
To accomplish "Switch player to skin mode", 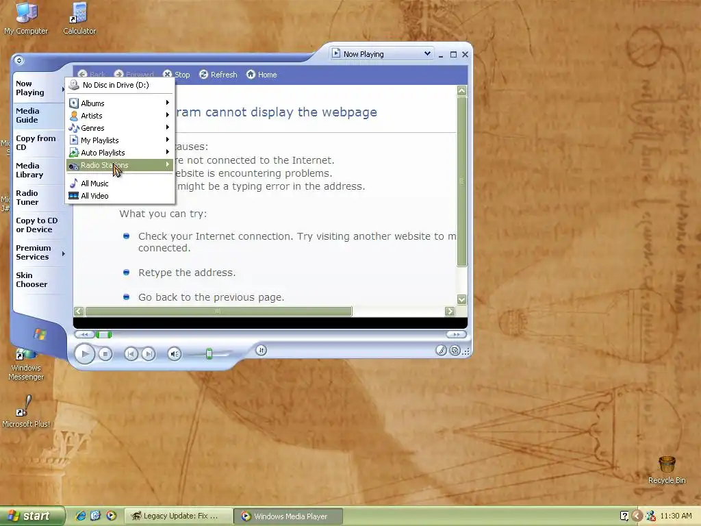I will (455, 351).
